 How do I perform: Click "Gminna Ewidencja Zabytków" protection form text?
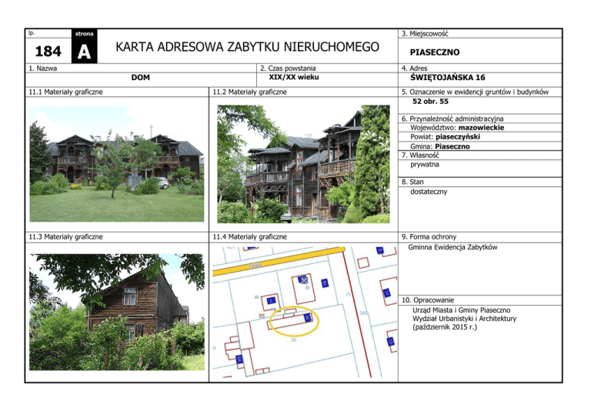click(x=452, y=247)
